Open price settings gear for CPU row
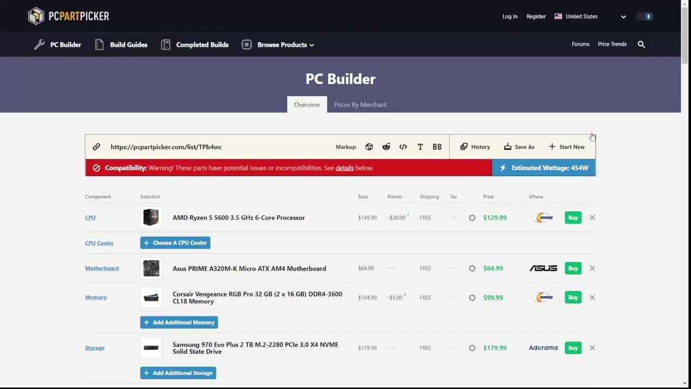The width and height of the screenshot is (691, 389). pos(472,218)
